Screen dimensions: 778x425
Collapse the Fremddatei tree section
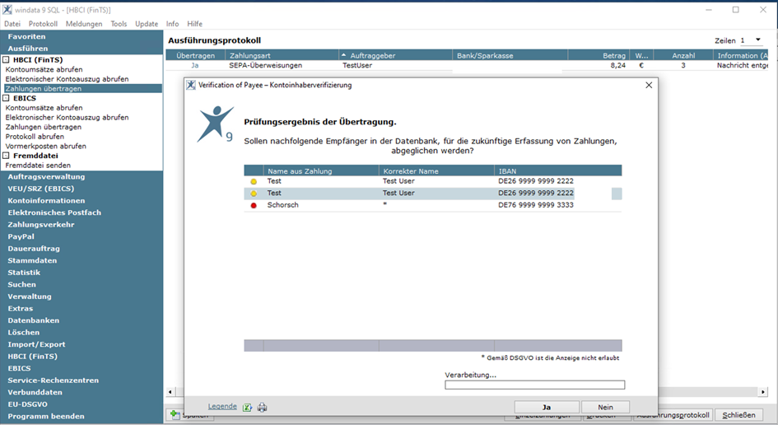[7, 156]
